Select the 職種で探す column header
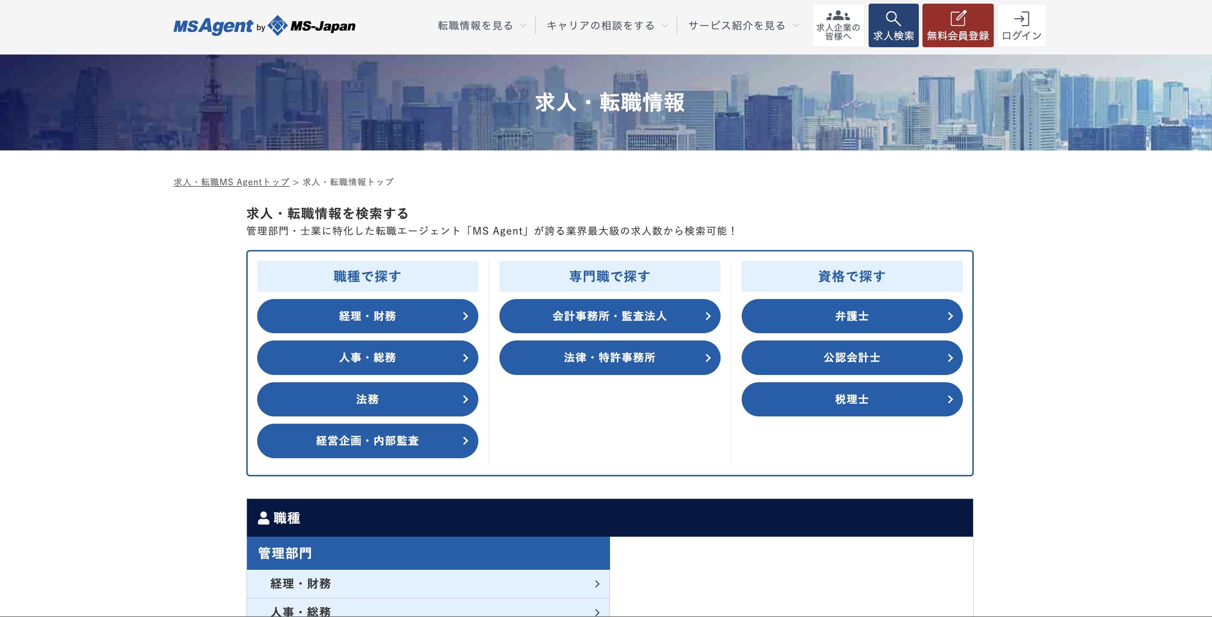 click(x=367, y=276)
